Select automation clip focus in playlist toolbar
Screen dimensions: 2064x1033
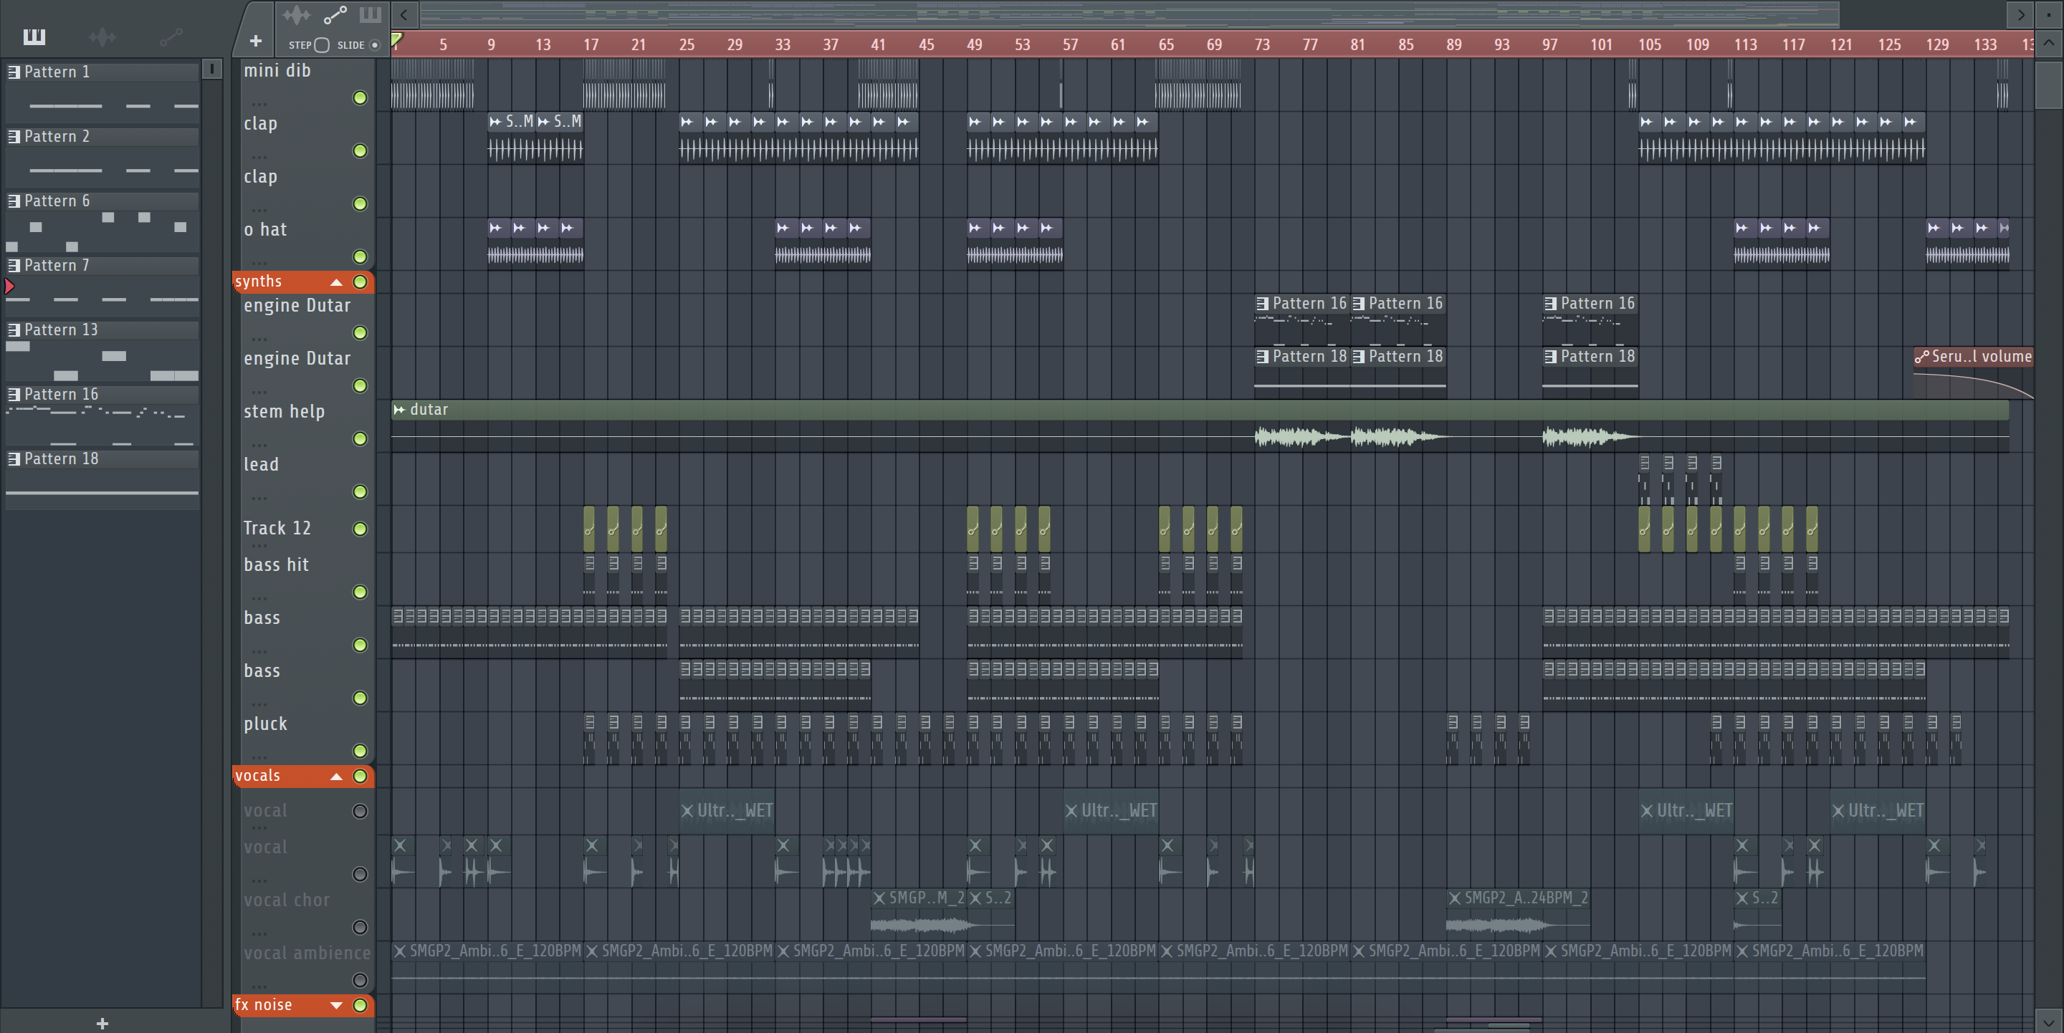(335, 14)
